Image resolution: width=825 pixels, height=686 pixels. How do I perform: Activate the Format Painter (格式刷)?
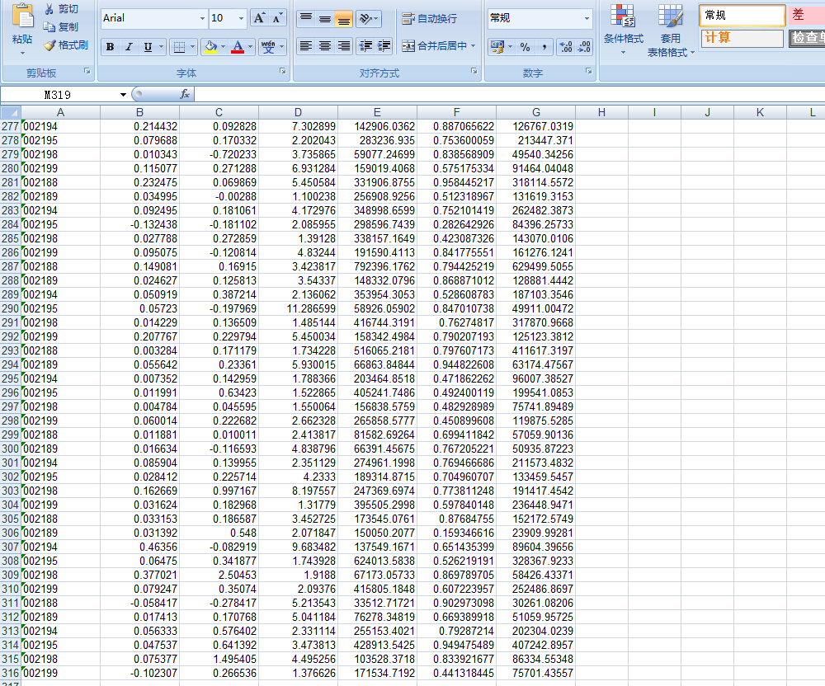[x=66, y=45]
